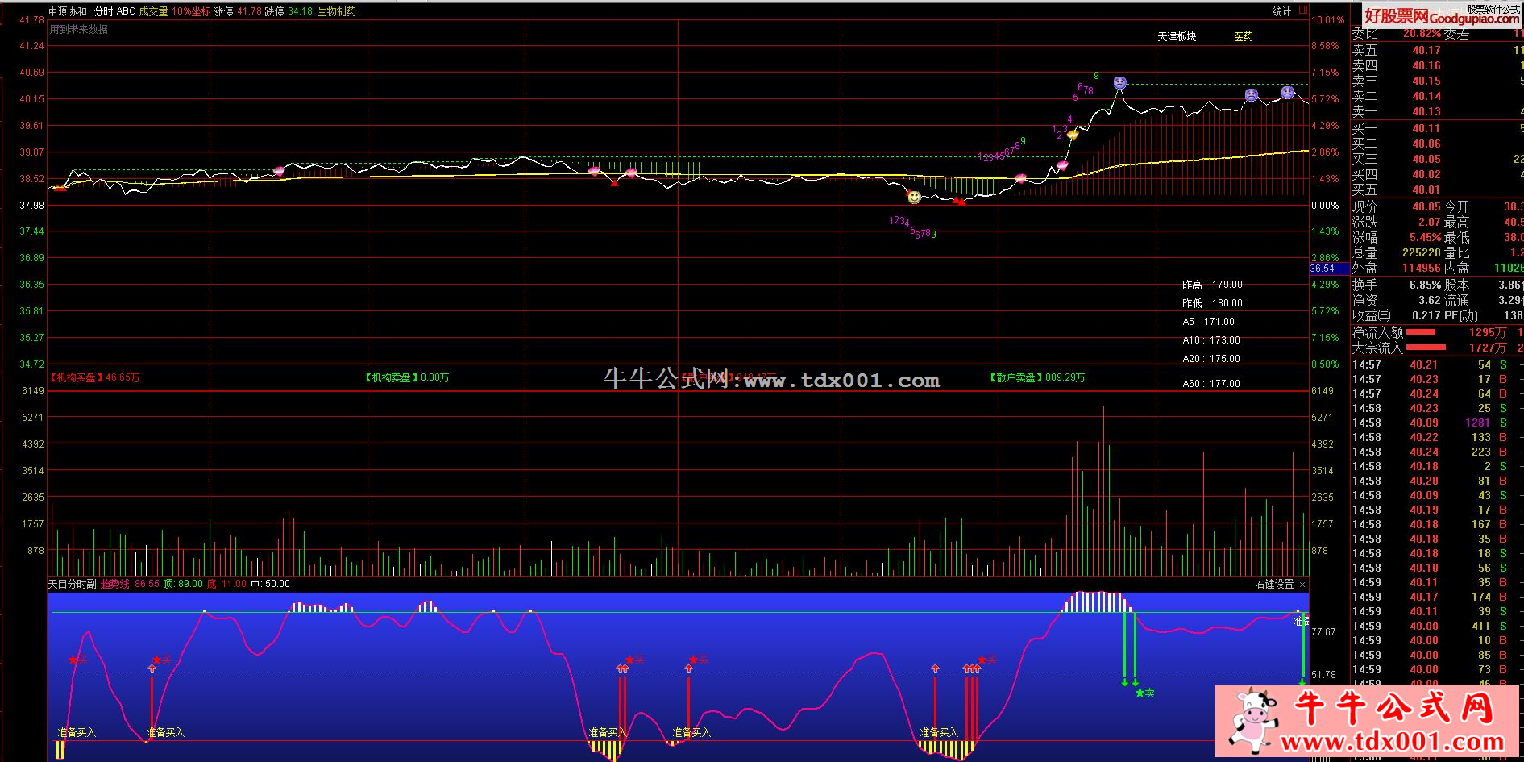1524x762 pixels.
Task: Open the 天津板块 sector link
Action: pos(1177,36)
